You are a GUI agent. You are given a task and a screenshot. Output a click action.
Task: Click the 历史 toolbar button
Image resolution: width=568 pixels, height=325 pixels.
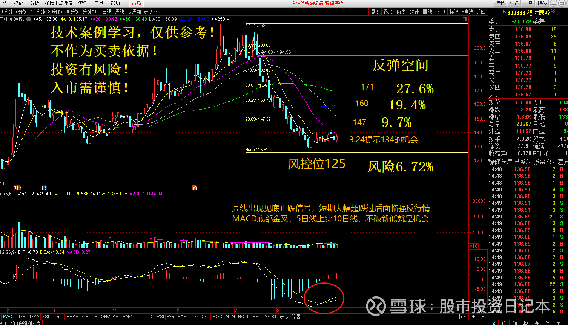point(401,12)
